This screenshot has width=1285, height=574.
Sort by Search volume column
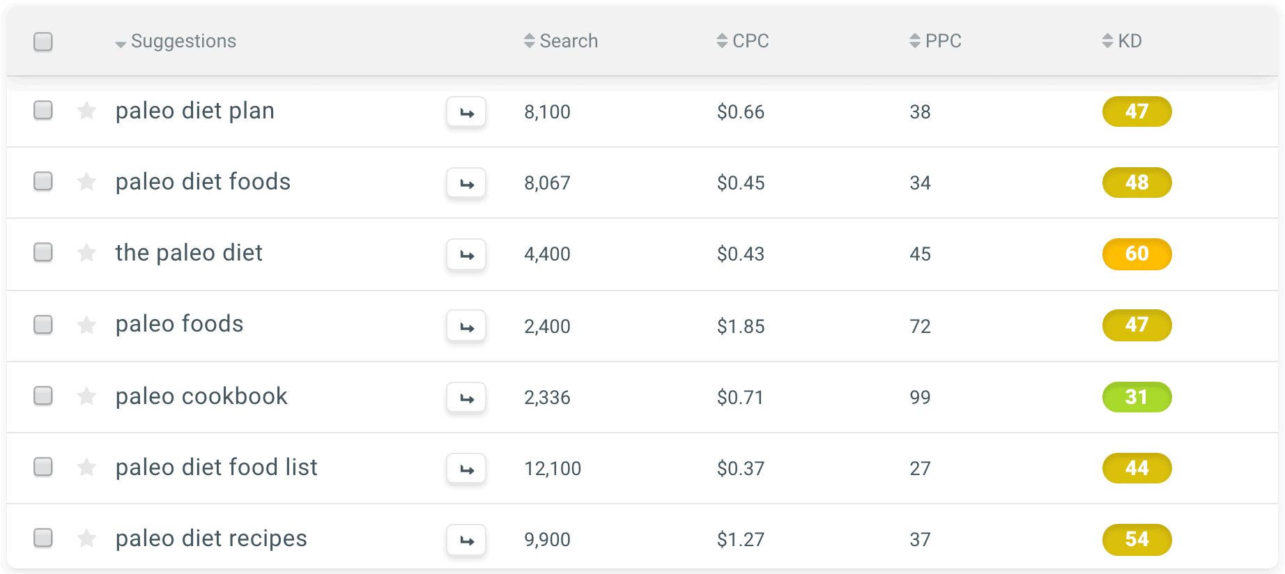point(561,41)
